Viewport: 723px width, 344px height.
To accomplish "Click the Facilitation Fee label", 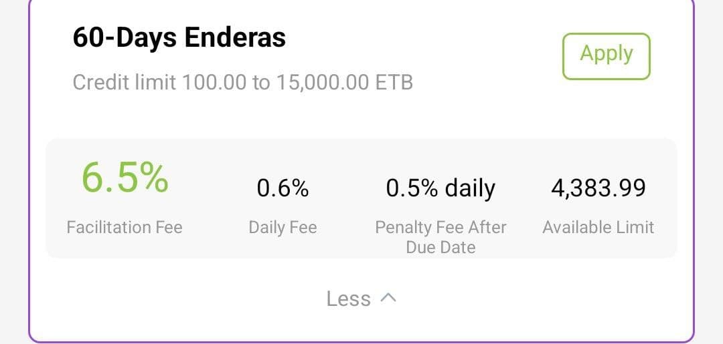I will (x=125, y=227).
